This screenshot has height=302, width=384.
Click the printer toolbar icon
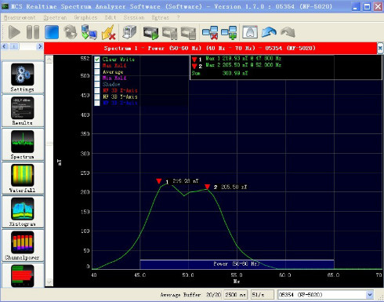(x=129, y=32)
